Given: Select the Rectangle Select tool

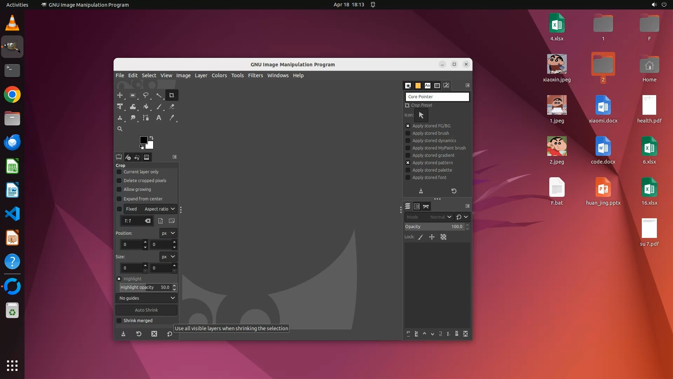Looking at the screenshot, I should [133, 95].
